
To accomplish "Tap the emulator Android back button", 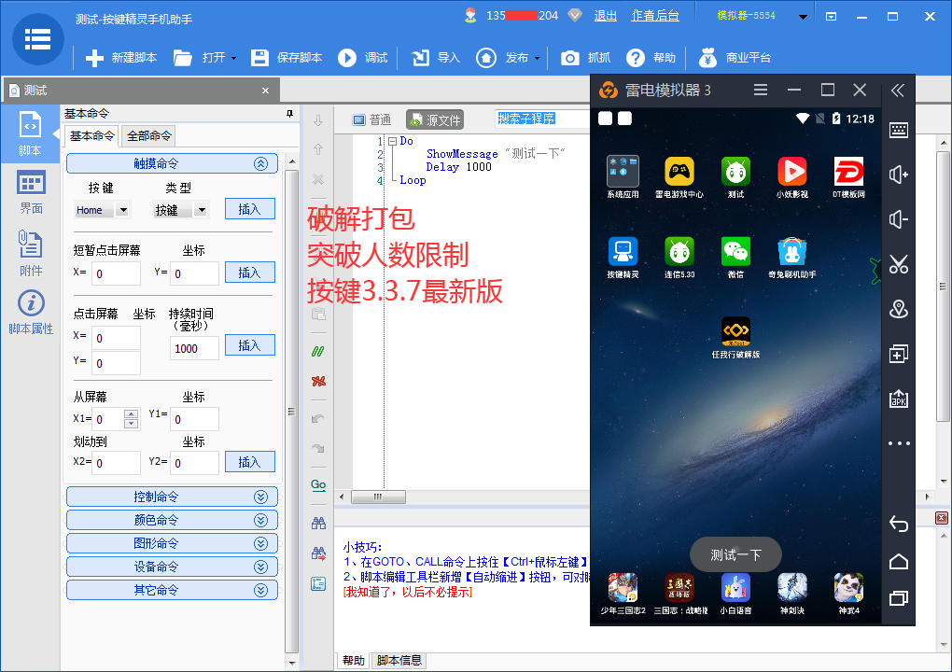I will [899, 523].
